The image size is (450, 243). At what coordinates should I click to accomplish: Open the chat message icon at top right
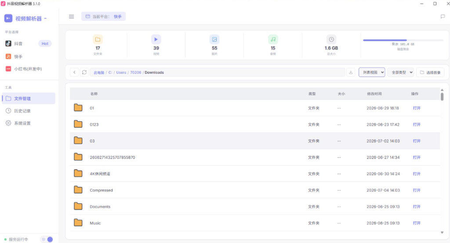coord(443,17)
